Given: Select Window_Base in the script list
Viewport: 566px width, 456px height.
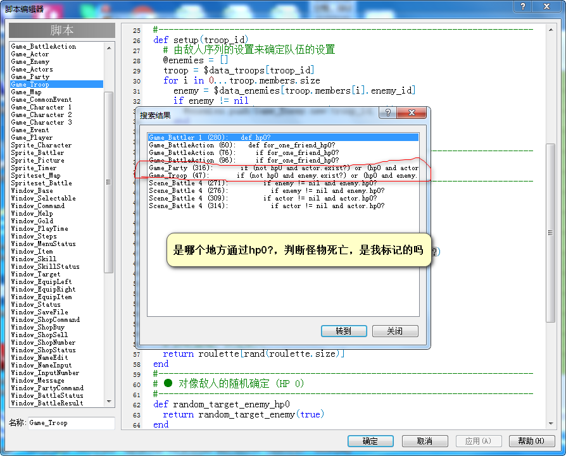Looking at the screenshot, I should (32, 190).
